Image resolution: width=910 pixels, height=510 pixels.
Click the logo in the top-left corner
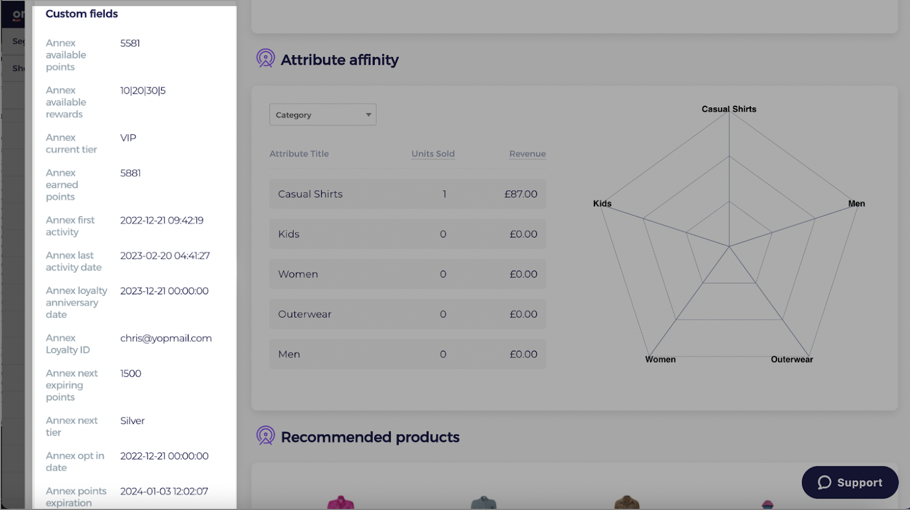17,14
